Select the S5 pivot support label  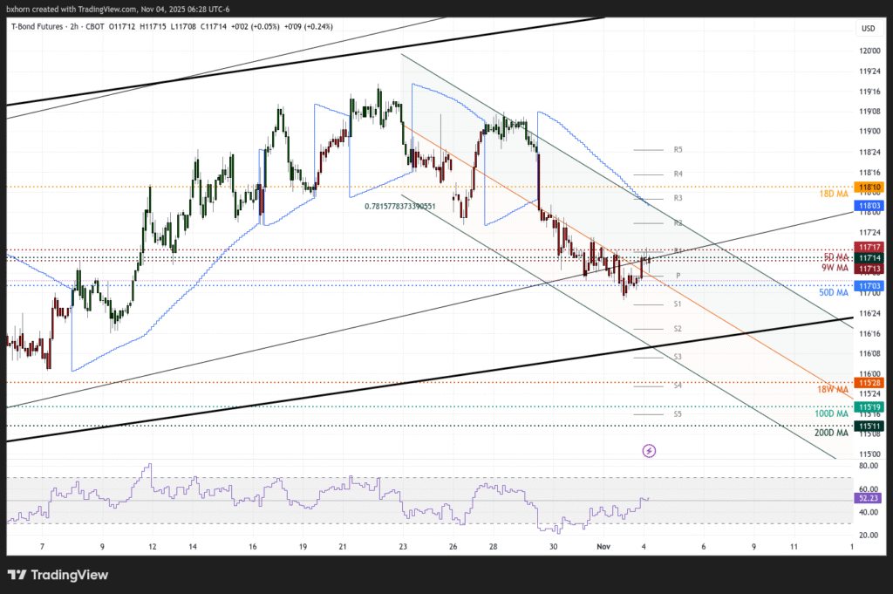[678, 414]
